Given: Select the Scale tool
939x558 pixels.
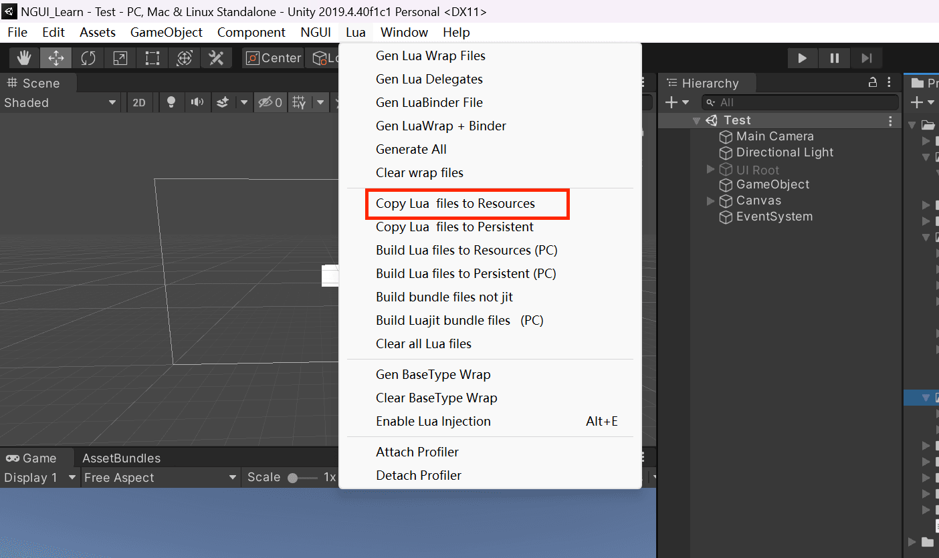Looking at the screenshot, I should tap(120, 58).
